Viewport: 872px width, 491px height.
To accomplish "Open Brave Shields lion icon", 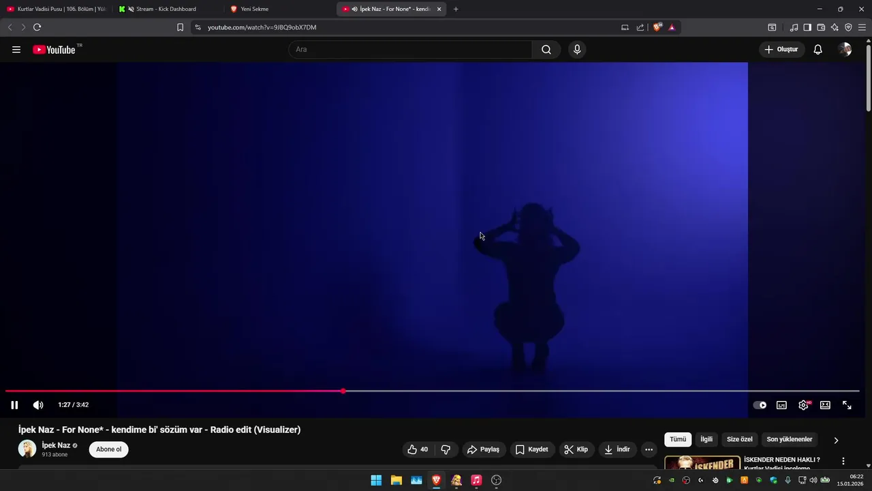I will 657,27.
